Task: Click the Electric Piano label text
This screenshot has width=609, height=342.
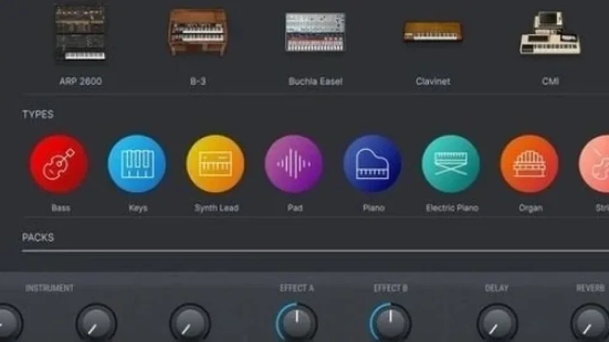Action: (x=452, y=208)
